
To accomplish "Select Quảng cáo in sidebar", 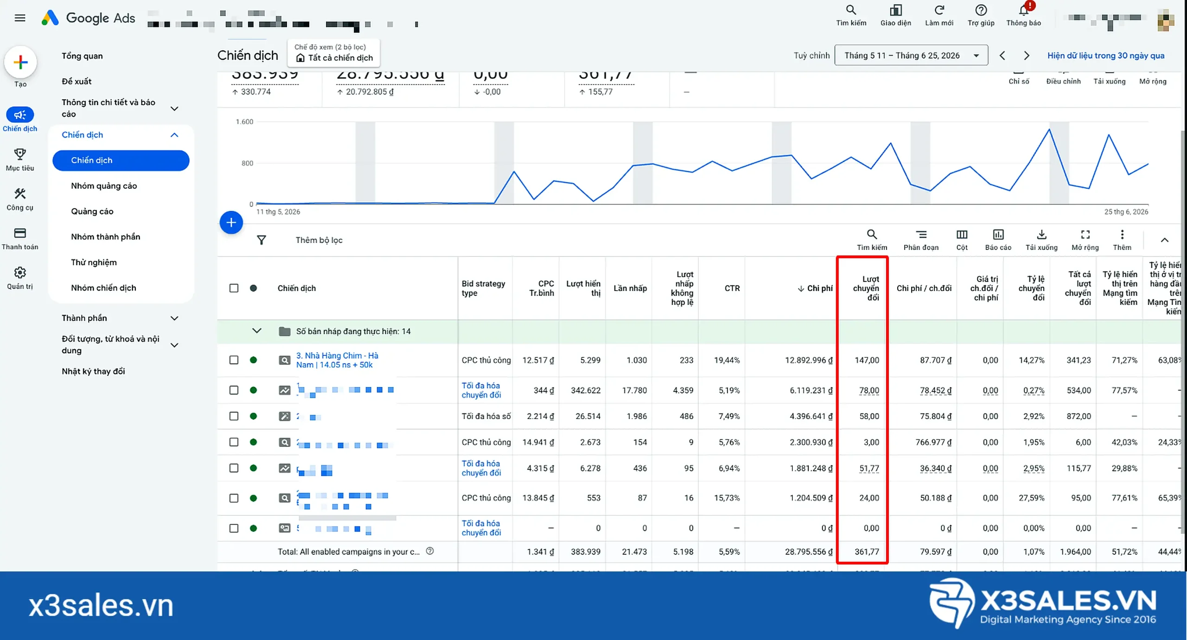I will 92,211.
